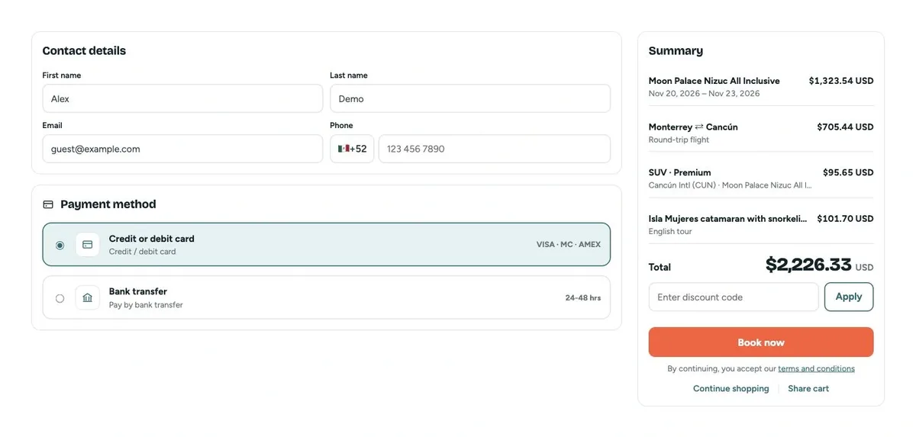Click the VISA · MC · AMEX label

click(569, 245)
